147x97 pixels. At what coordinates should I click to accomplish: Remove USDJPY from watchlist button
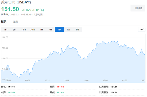click(138, 8)
